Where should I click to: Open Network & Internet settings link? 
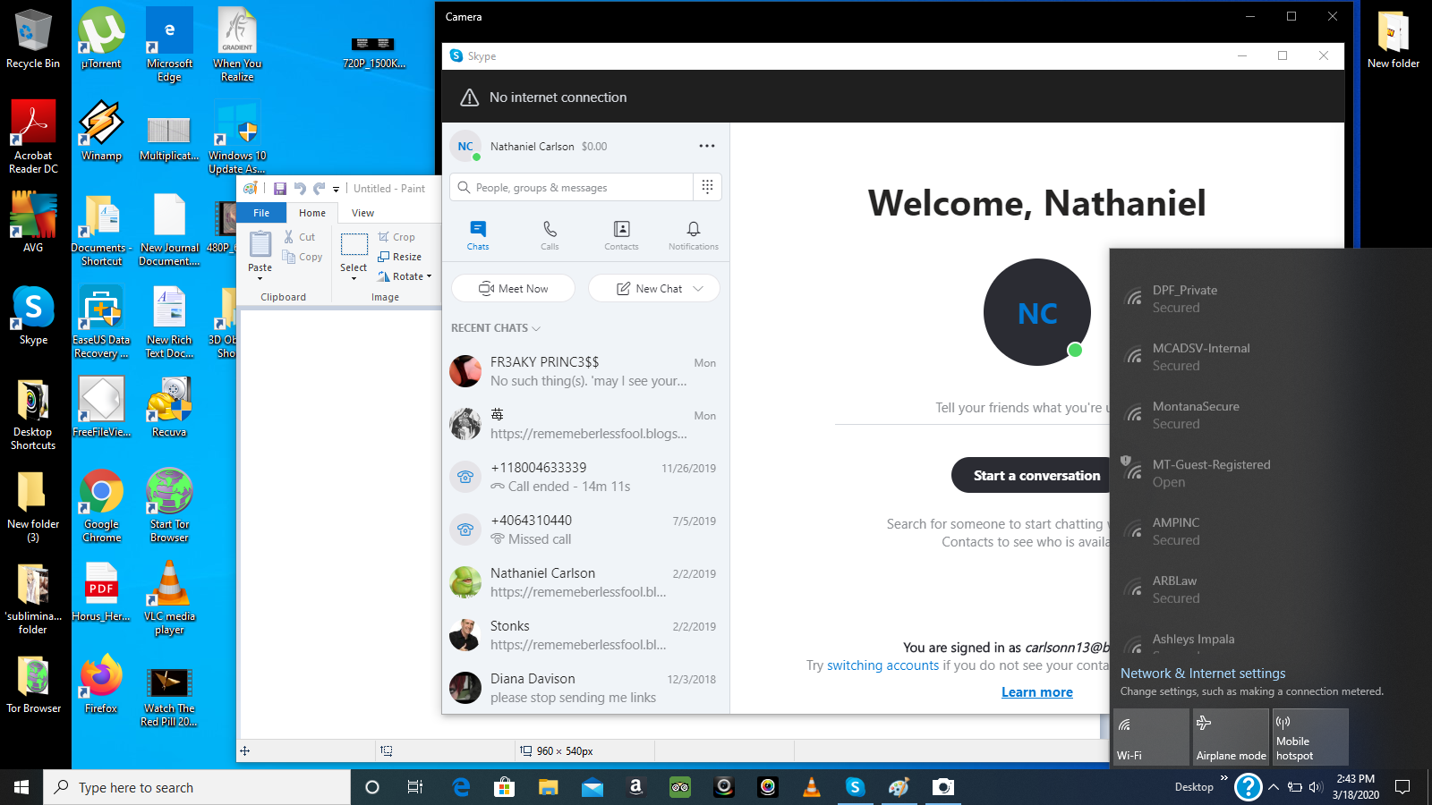pos(1203,674)
